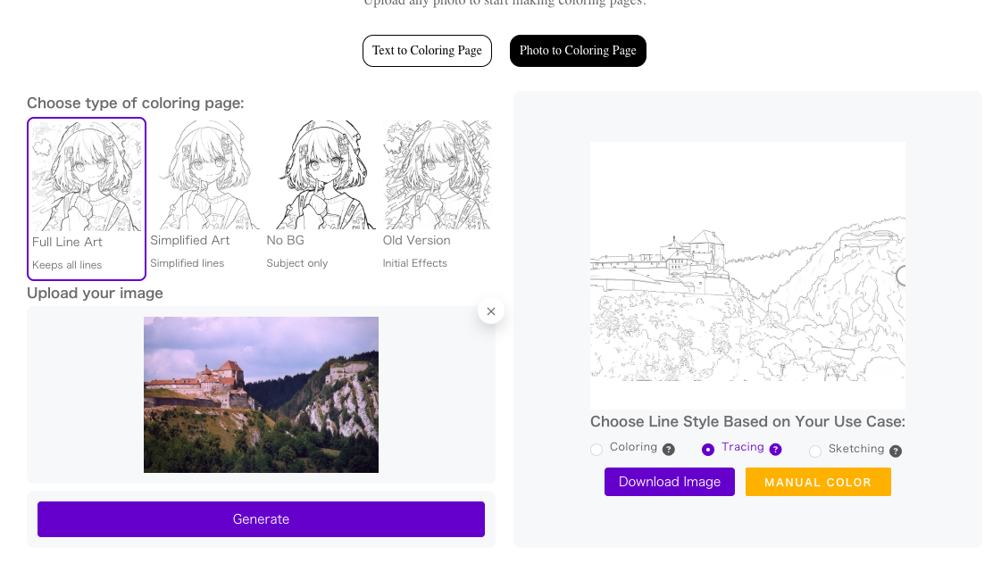Viewport: 1001px width, 563px height.
Task: Choose the Tracing radio button
Action: coord(708,450)
